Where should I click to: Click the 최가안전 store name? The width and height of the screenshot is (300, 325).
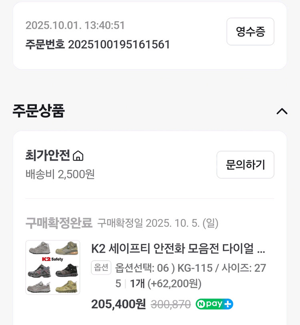tap(48, 155)
